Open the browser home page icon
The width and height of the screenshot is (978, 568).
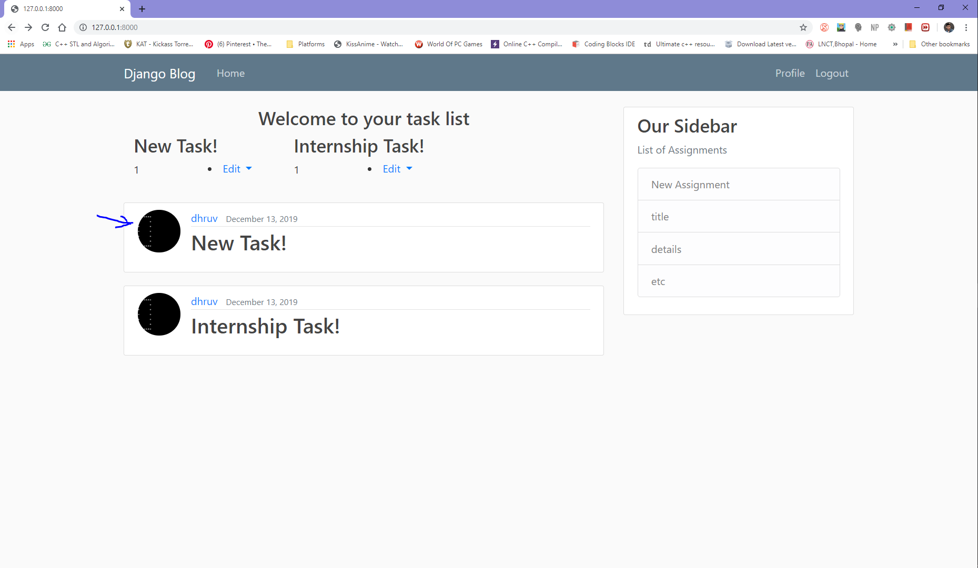coord(62,27)
